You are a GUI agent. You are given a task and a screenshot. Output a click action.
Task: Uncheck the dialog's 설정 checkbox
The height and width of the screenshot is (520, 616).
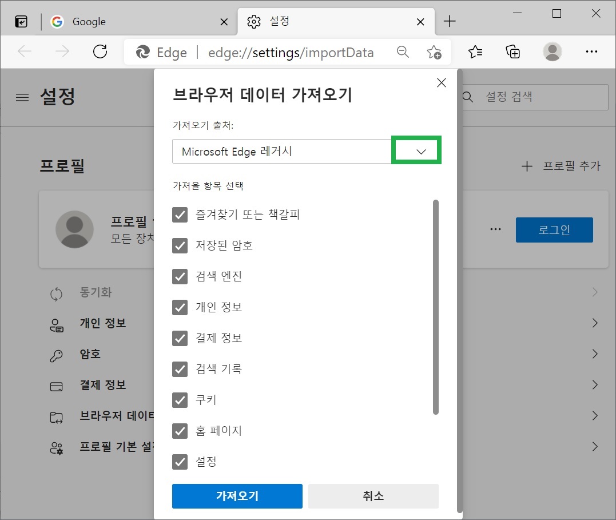click(x=180, y=462)
